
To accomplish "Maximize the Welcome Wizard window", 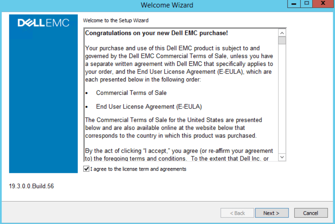I will pos(306,3).
